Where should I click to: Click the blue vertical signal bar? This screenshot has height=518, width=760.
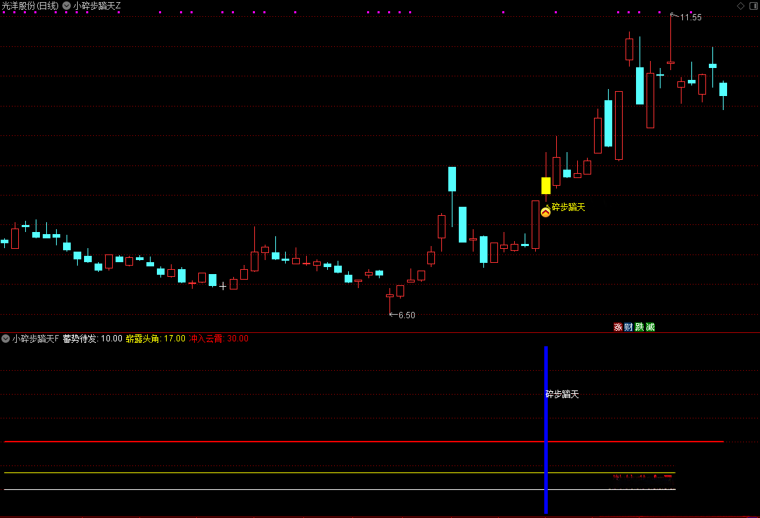click(546, 430)
